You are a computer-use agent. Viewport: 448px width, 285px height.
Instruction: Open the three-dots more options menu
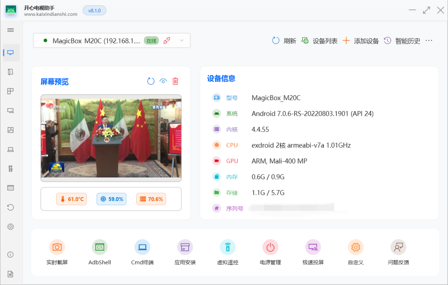pos(429,41)
